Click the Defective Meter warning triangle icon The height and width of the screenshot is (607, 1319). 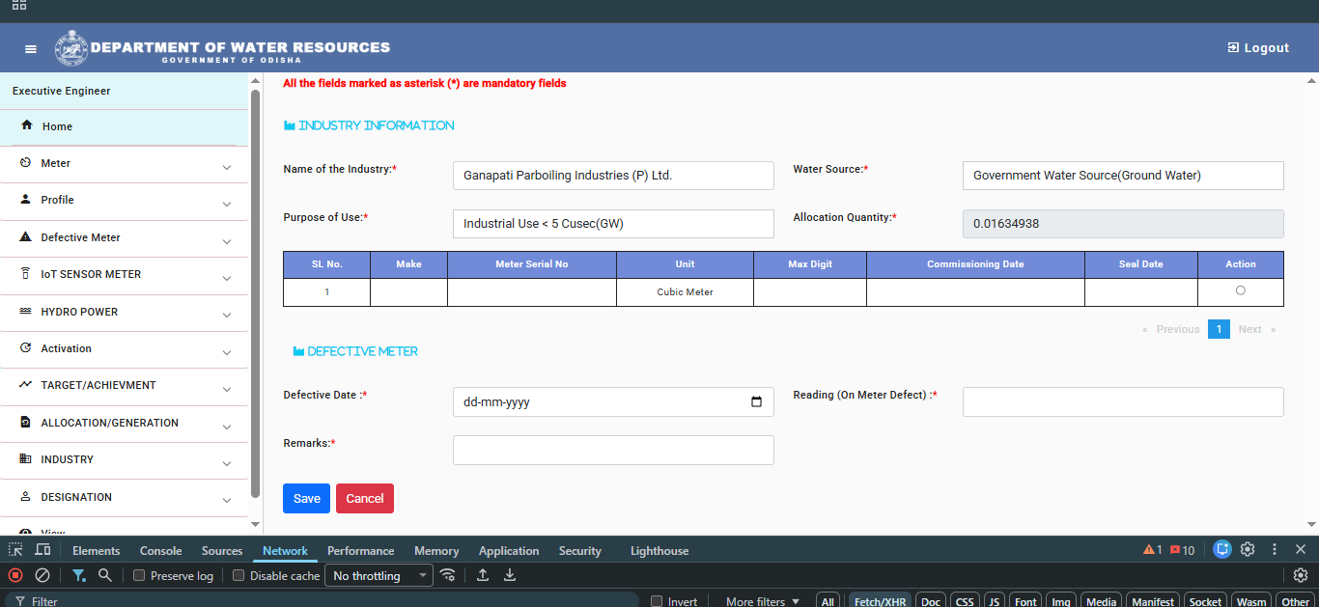tap(25, 236)
